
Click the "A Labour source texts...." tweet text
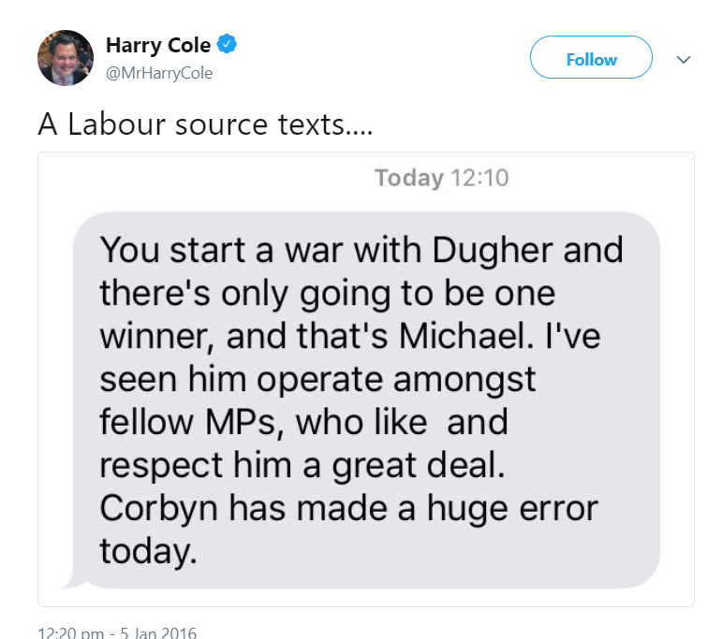[205, 124]
